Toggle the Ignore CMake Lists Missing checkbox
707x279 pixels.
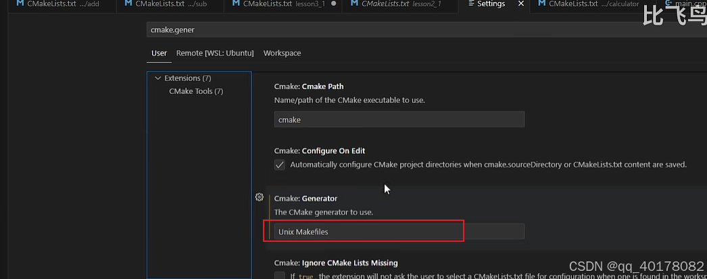pyautogui.click(x=280, y=276)
